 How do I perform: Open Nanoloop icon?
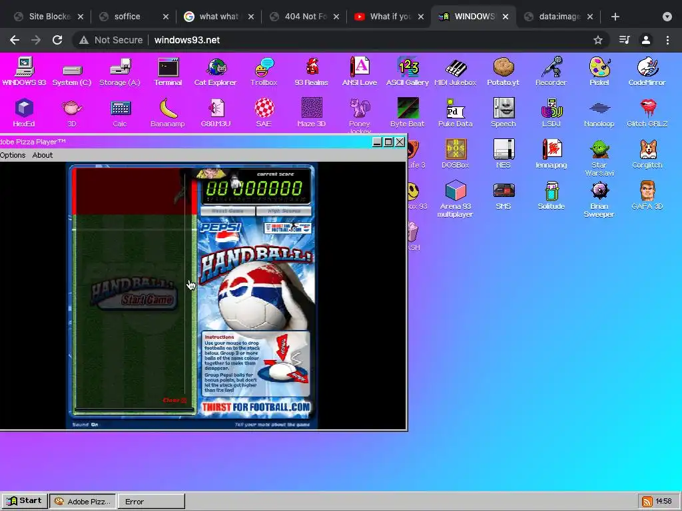point(599,113)
